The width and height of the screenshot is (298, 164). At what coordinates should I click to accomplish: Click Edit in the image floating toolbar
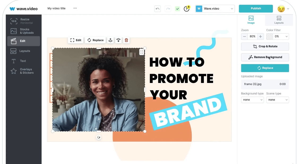click(76, 40)
